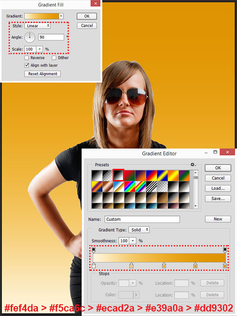Click the Load... button
Viewport: 237px width, 316px height.
218,188
